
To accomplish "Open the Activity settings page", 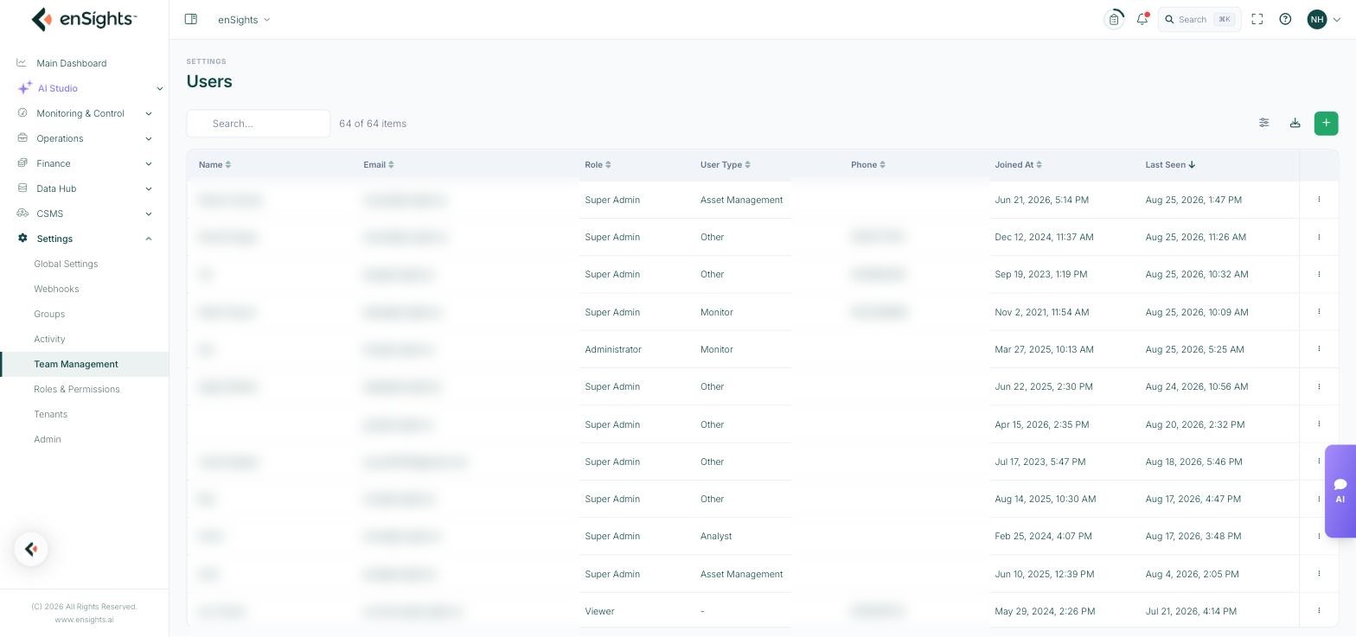I will 49,339.
